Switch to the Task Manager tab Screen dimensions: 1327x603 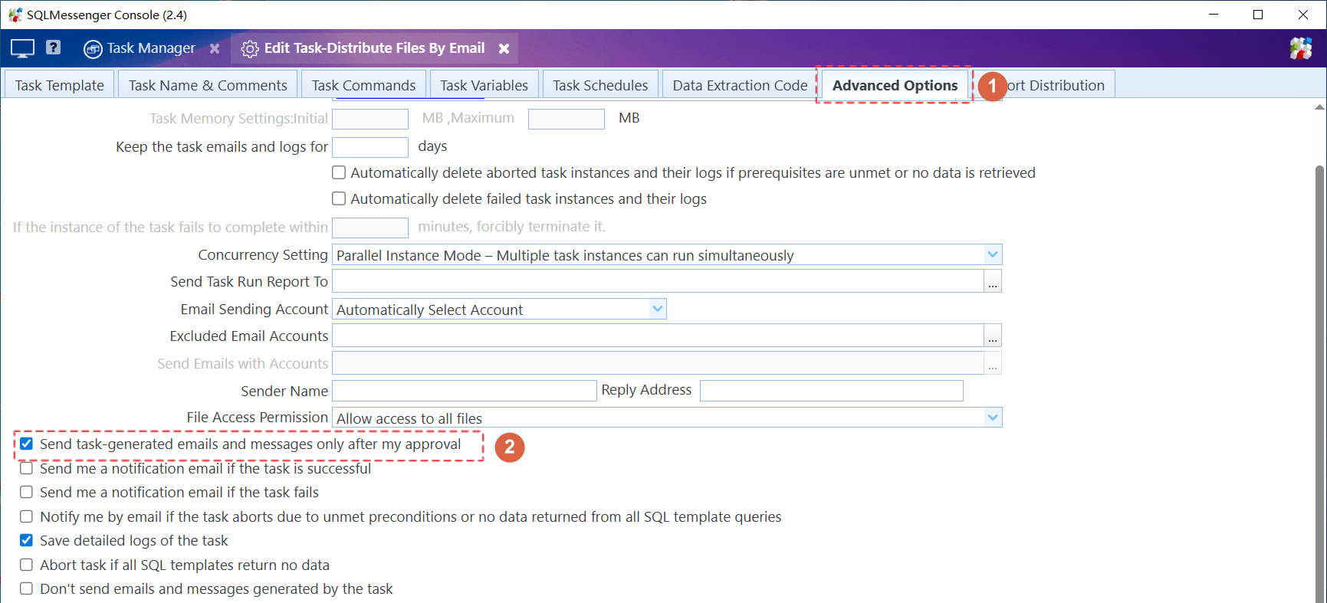tap(151, 48)
